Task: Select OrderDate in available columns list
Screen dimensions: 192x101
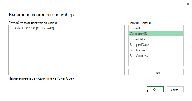Action: click(156, 39)
